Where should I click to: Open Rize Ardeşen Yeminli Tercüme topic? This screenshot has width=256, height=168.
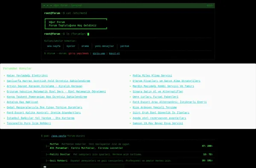click(x=154, y=108)
